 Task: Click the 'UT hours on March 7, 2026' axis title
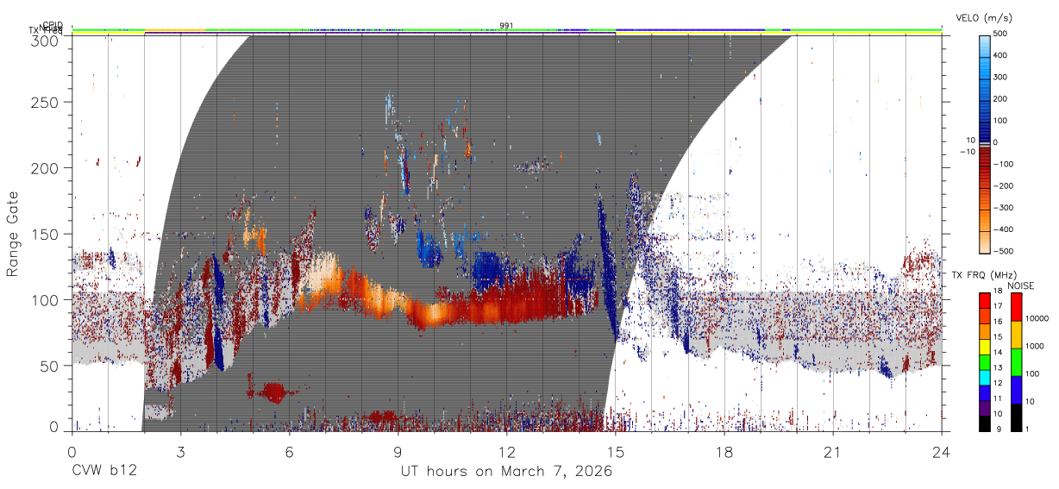(506, 473)
